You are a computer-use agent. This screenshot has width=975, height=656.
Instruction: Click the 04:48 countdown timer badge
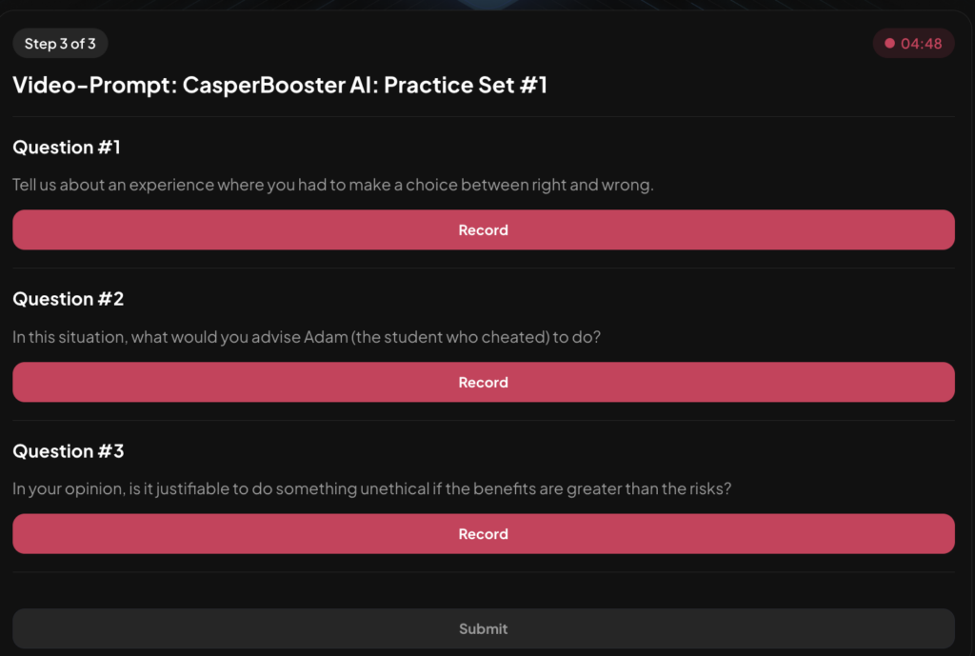click(x=913, y=43)
